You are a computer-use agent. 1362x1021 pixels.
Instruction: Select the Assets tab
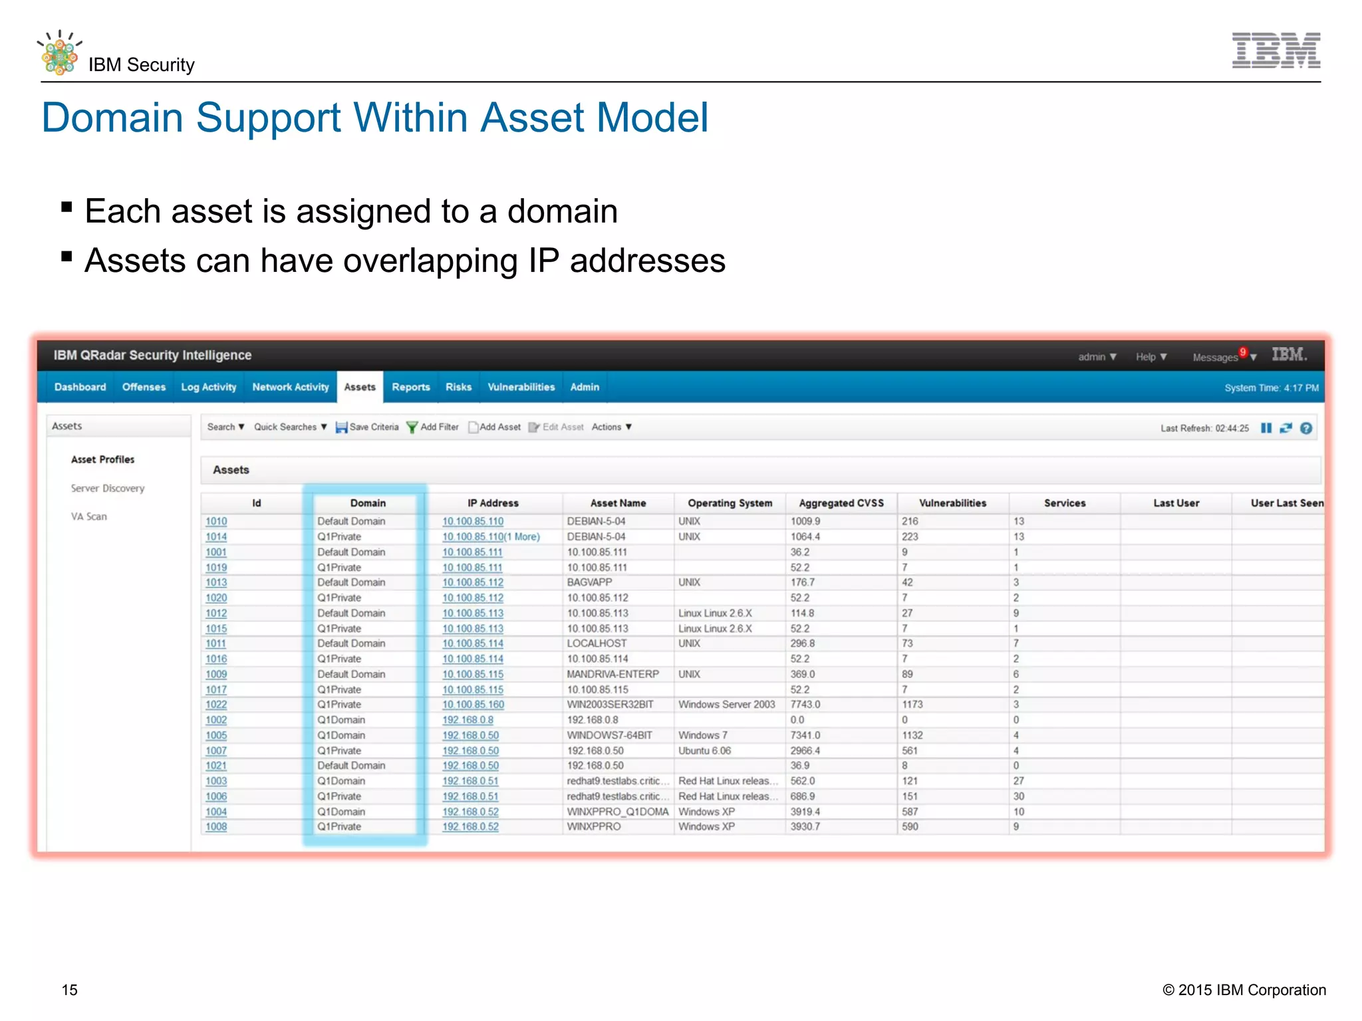click(360, 387)
